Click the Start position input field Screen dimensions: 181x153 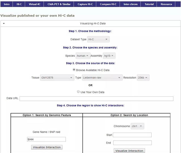coord(132,135)
